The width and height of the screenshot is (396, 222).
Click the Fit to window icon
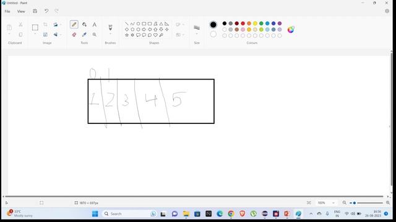309,203
